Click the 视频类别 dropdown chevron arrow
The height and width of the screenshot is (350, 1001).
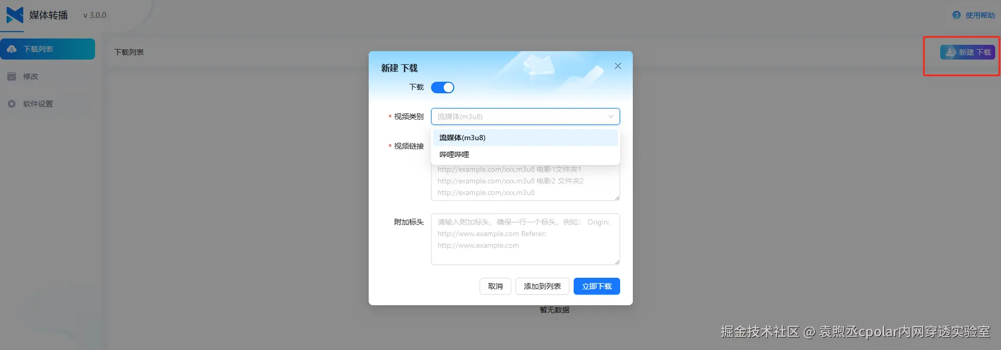pyautogui.click(x=611, y=116)
